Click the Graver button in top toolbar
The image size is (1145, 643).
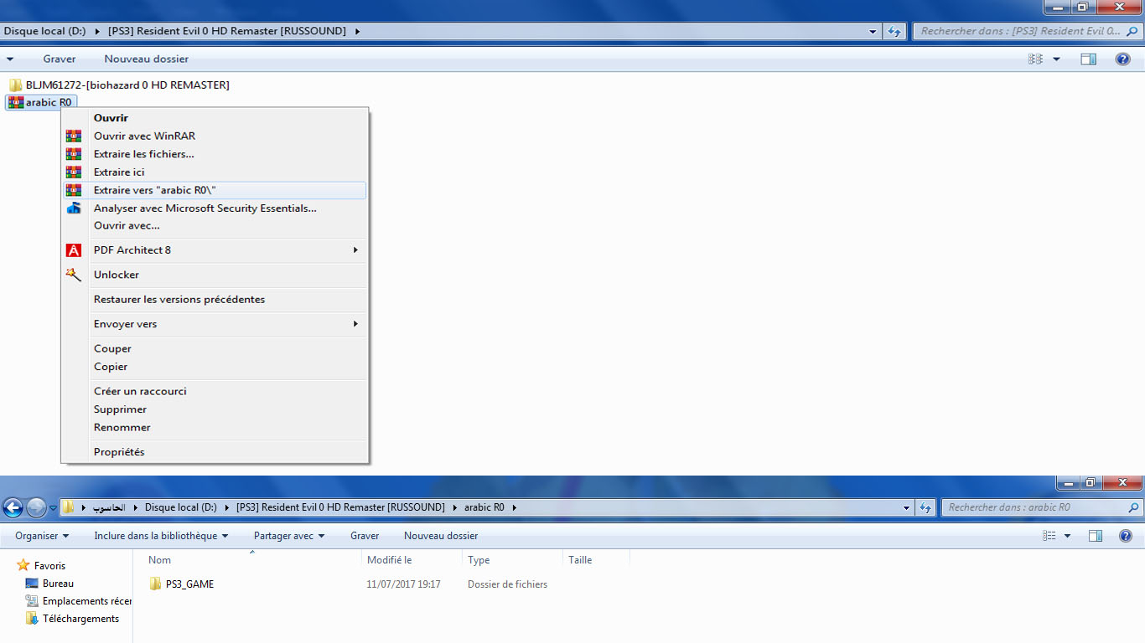(60, 59)
